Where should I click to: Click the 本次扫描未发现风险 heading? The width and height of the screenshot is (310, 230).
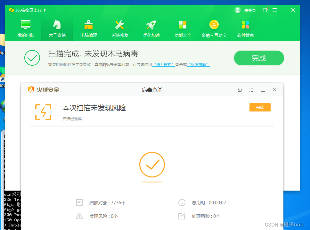(x=94, y=108)
